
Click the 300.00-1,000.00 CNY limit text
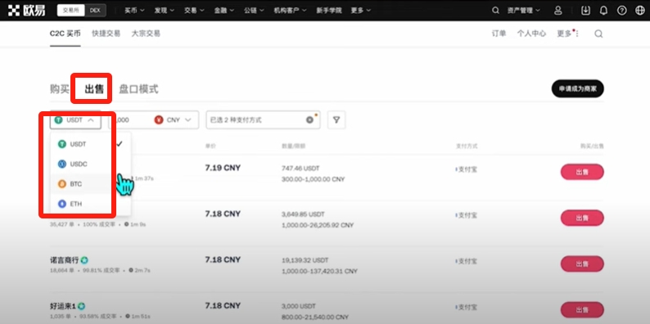313,179
